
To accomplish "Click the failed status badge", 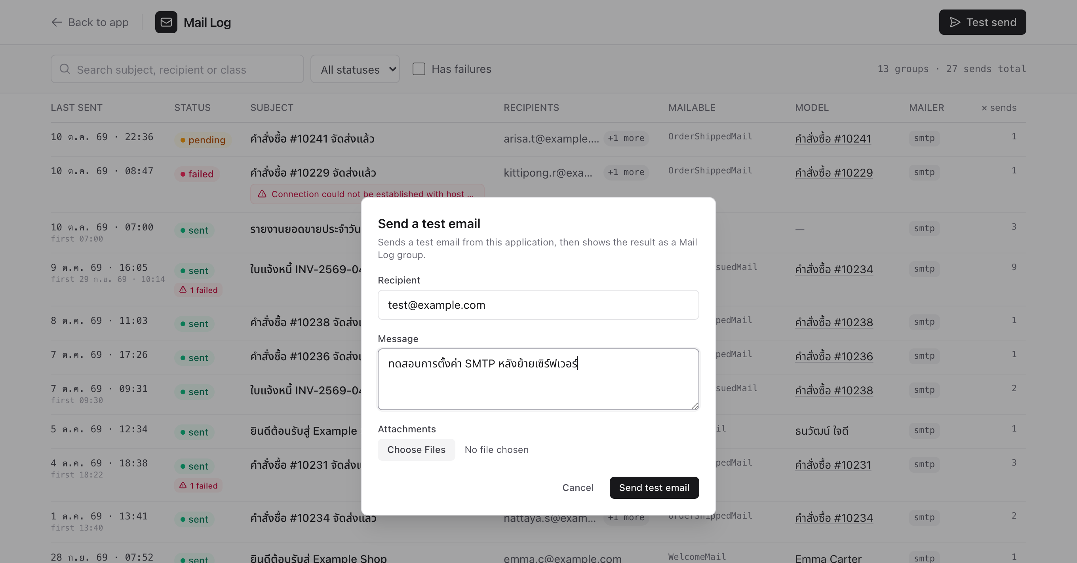I will coord(197,174).
